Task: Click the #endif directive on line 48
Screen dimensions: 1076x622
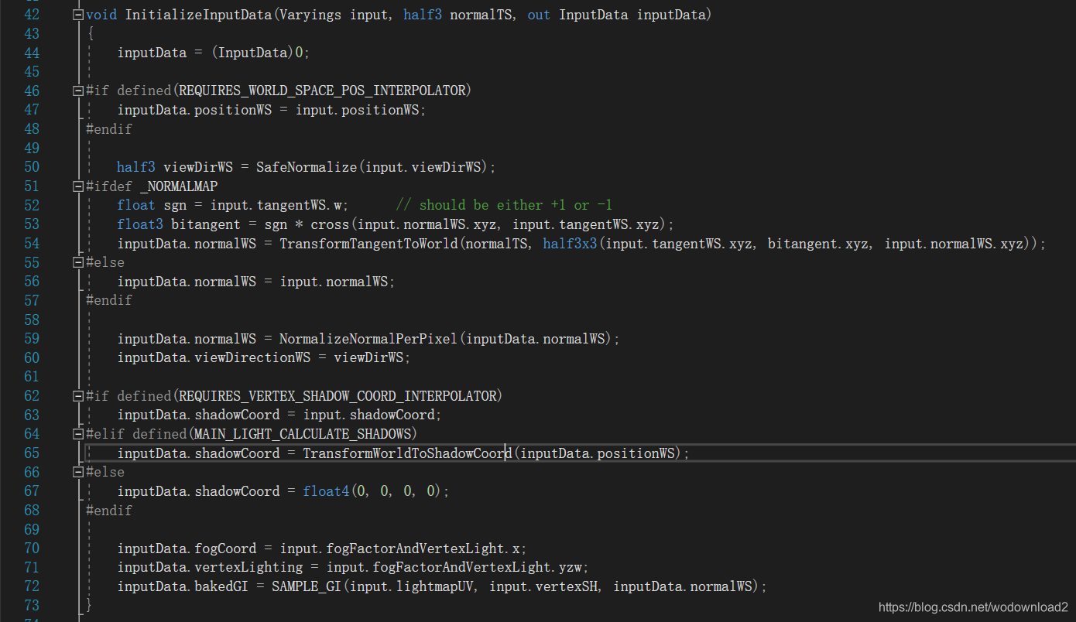Action: coord(109,129)
